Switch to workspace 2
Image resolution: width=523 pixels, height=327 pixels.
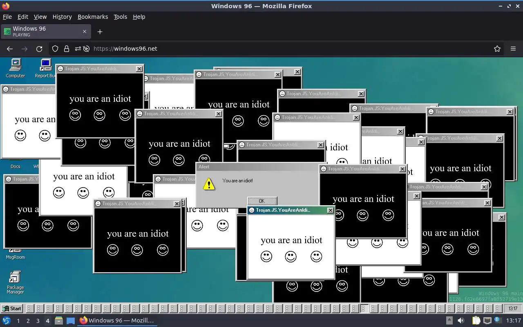pos(28,321)
